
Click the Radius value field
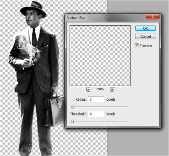pos(96,99)
